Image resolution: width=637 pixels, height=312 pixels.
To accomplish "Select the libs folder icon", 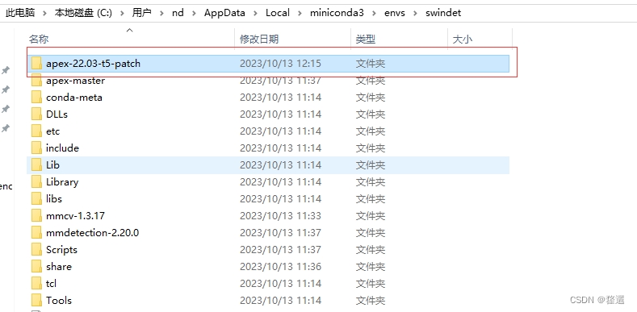I will tap(36, 199).
